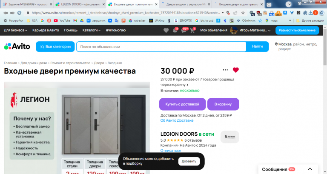This screenshot has width=327, height=174.
Task: Expand the Каталоги dropdown menu
Action: [x=92, y=30]
